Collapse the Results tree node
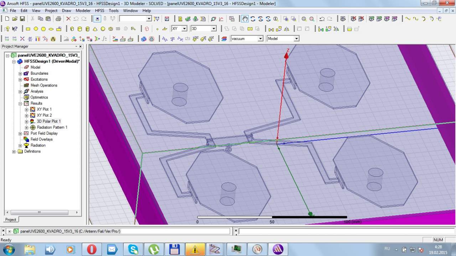456x256 pixels. 20,103
